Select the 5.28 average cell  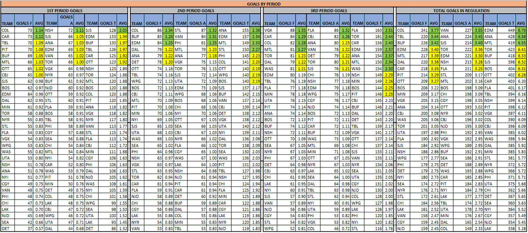point(522,229)
